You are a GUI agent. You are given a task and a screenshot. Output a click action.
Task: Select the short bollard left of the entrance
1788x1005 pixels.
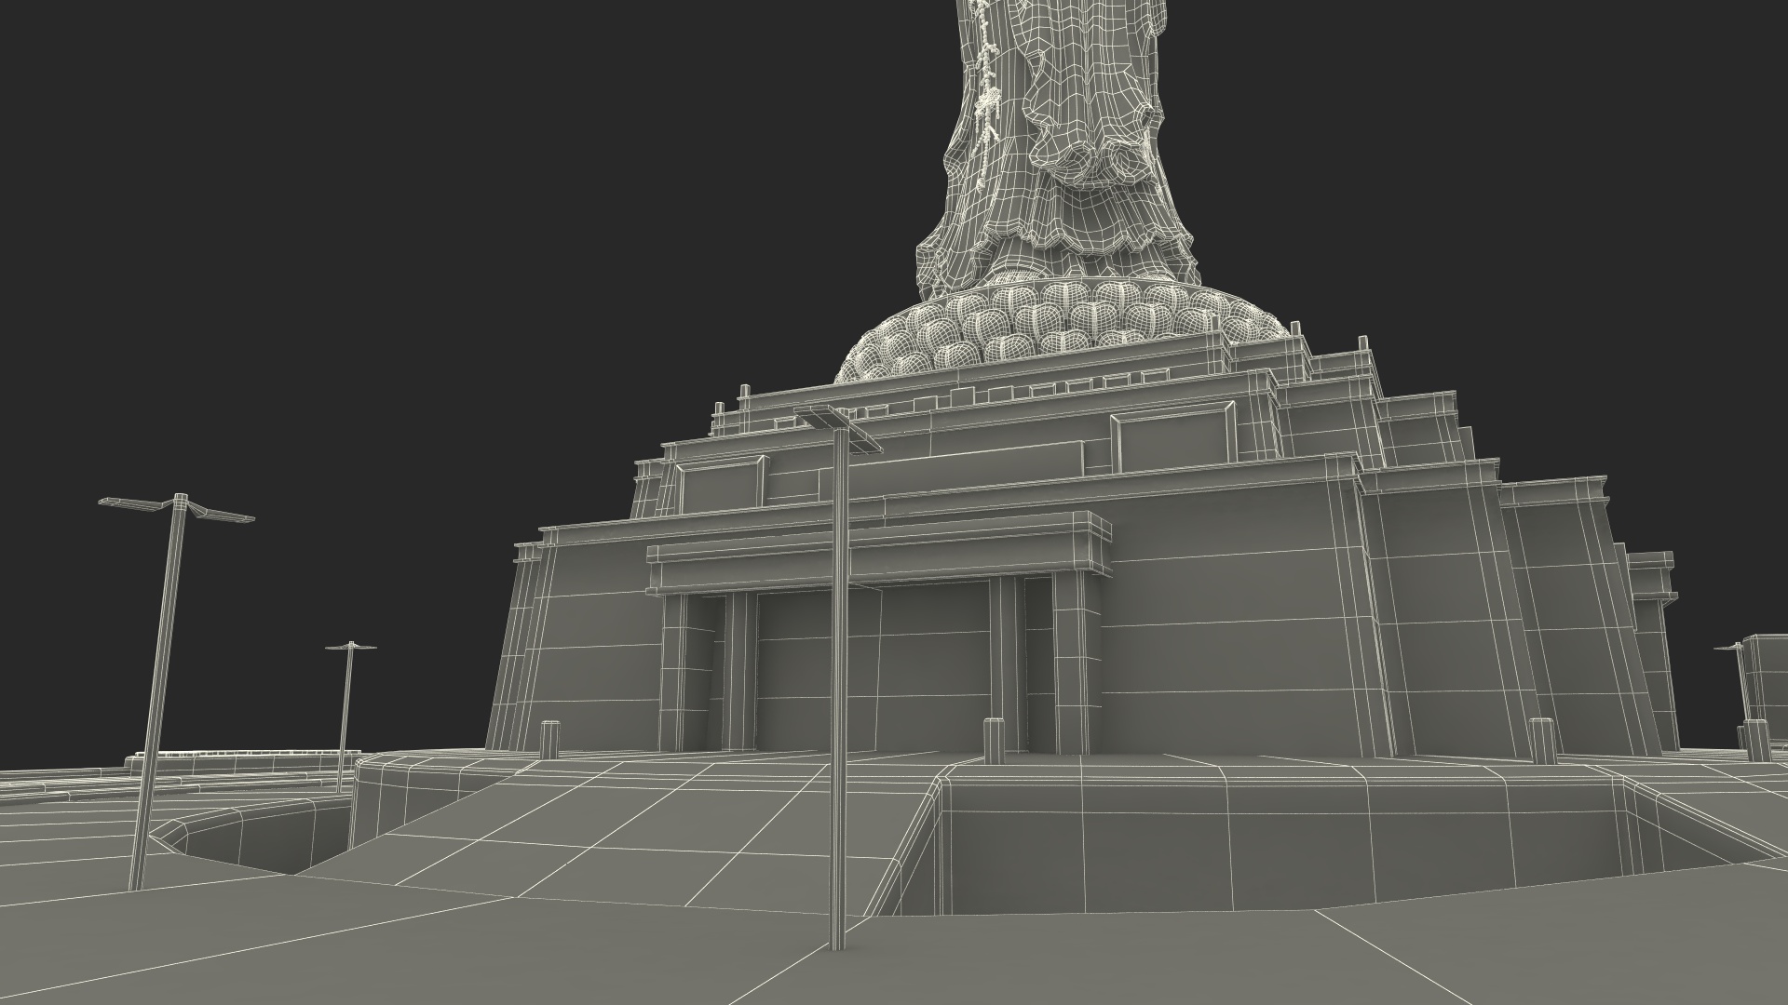coord(549,738)
